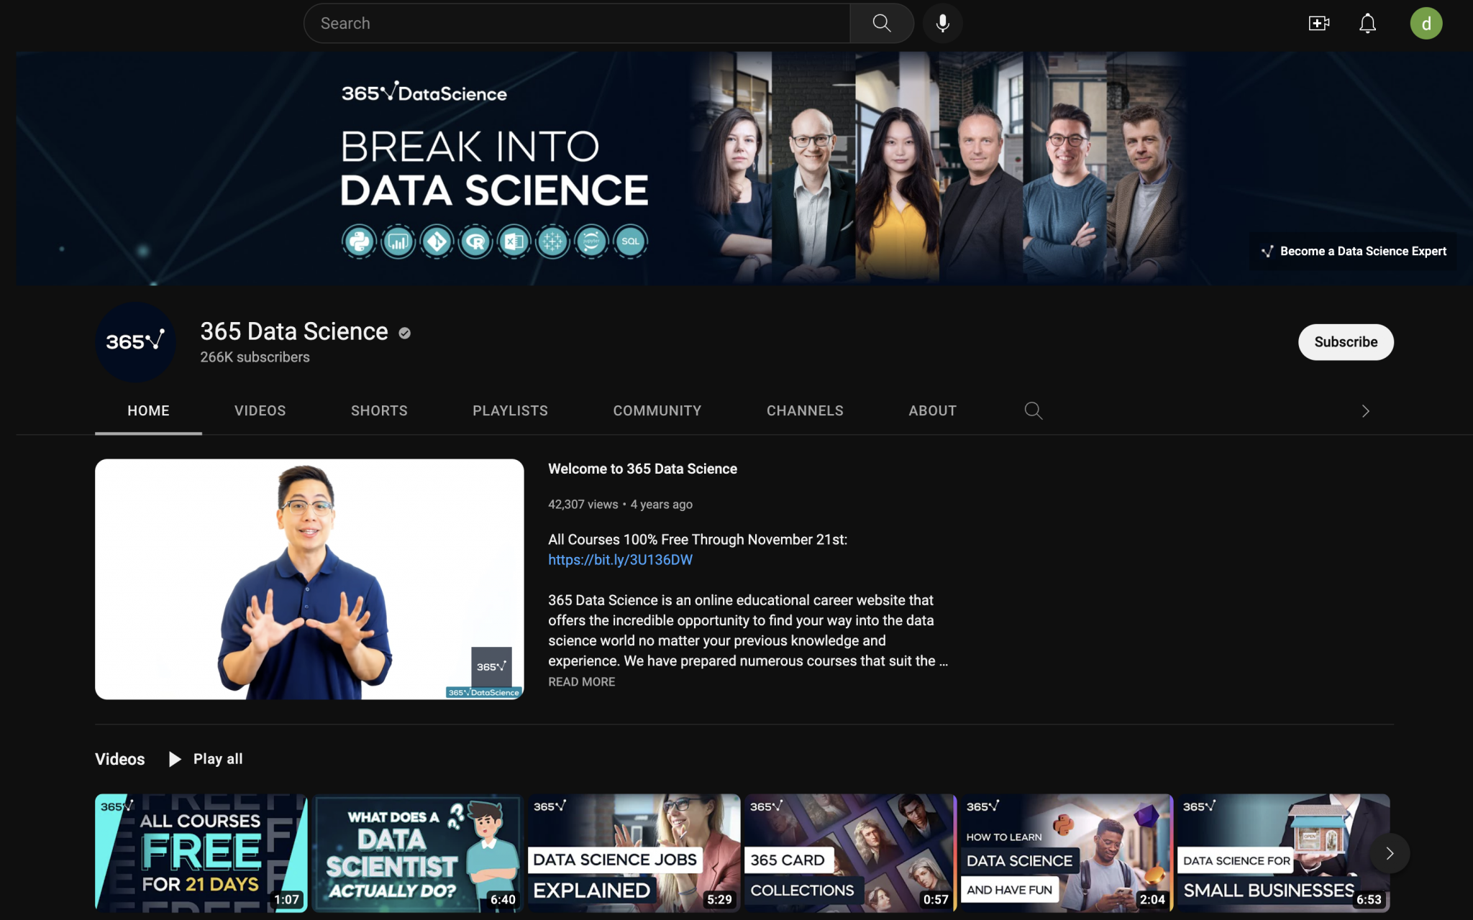Switch to the VIDEOS tab
1473x920 pixels.
click(x=260, y=410)
